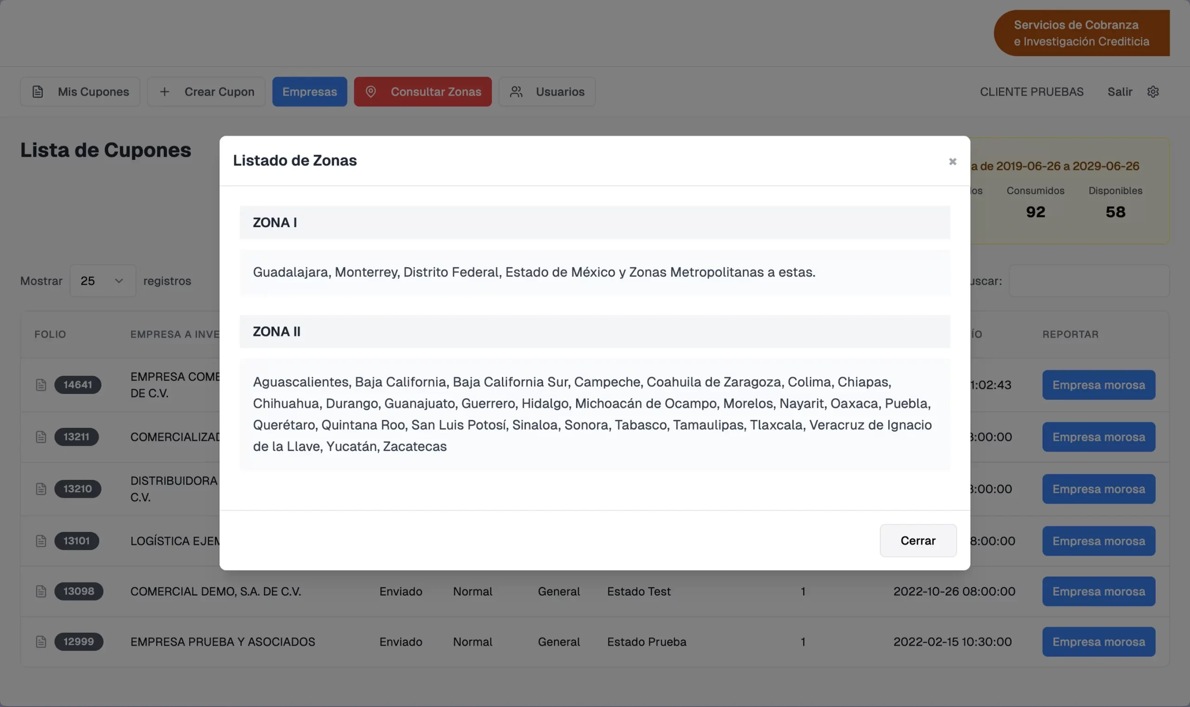Click document icon beside folio 13101

click(41, 540)
